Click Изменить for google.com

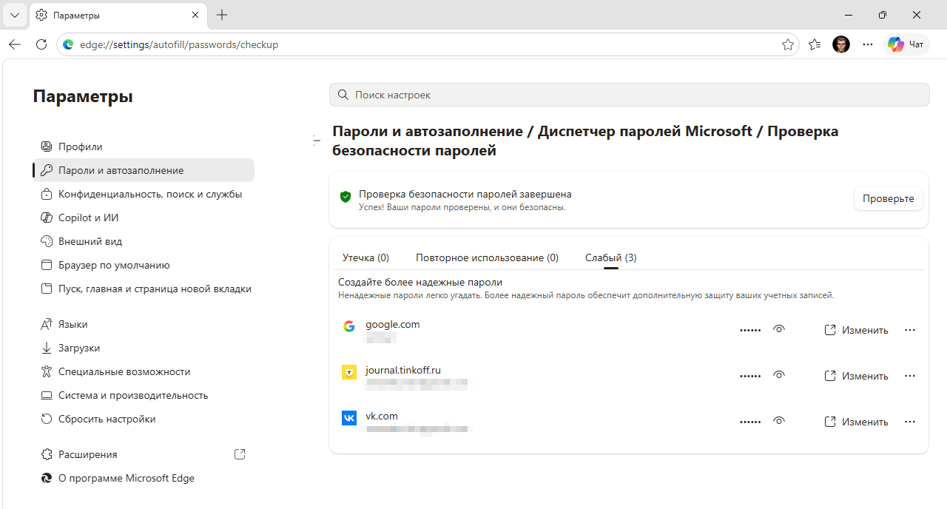[x=856, y=330]
